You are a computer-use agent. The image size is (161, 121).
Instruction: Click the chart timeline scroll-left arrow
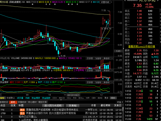[x=1, y=95]
